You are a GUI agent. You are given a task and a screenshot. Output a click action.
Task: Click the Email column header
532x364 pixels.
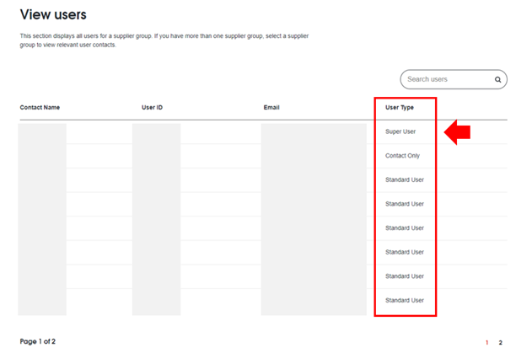click(271, 108)
